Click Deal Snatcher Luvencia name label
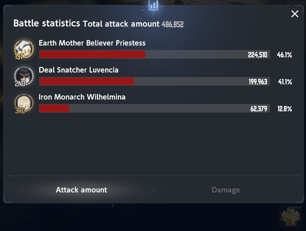 coord(79,70)
